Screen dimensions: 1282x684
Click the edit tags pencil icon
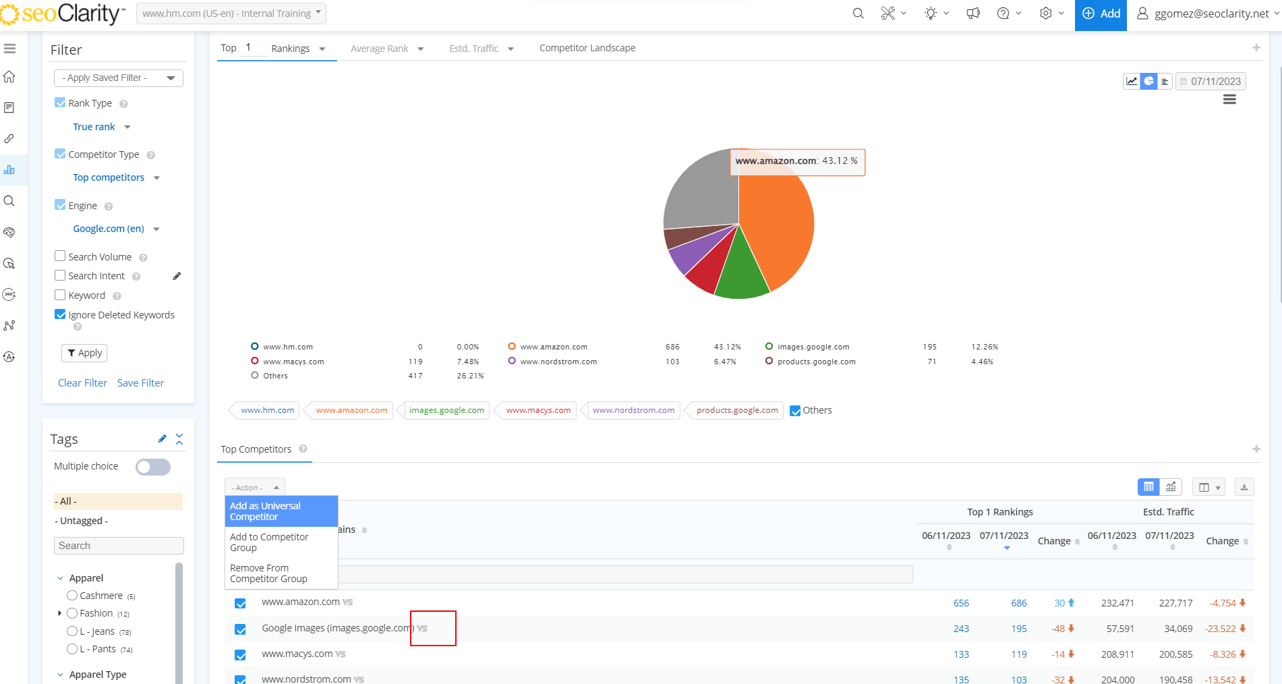162,439
